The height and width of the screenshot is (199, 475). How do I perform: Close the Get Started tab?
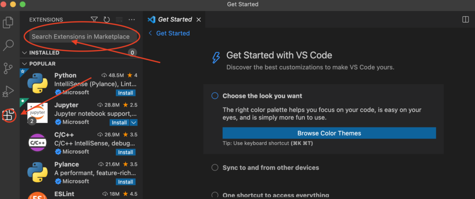click(x=199, y=19)
